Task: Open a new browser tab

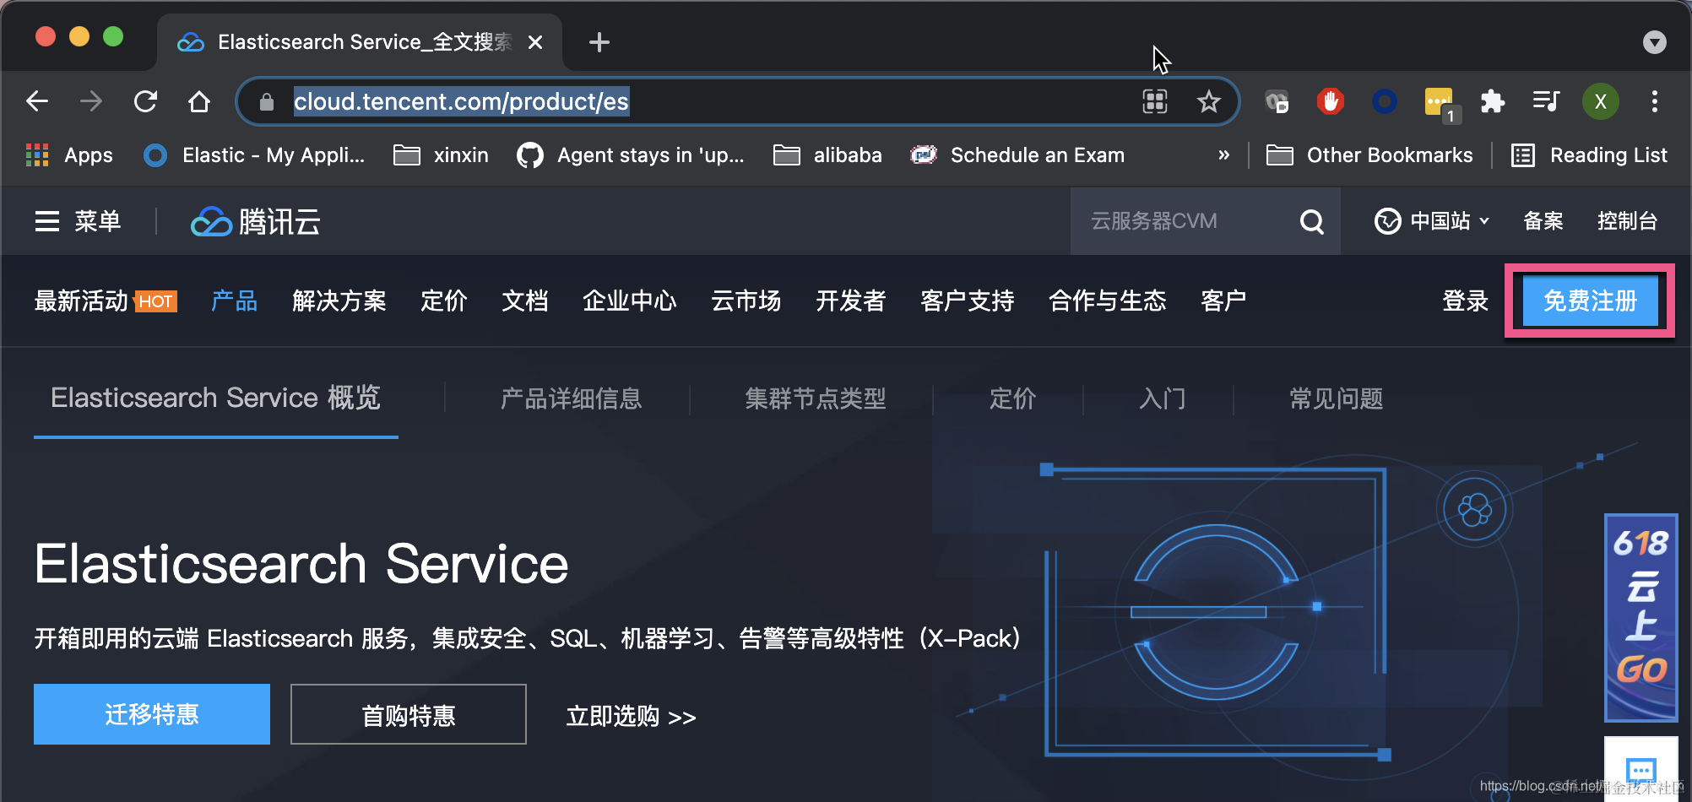Action: [599, 42]
